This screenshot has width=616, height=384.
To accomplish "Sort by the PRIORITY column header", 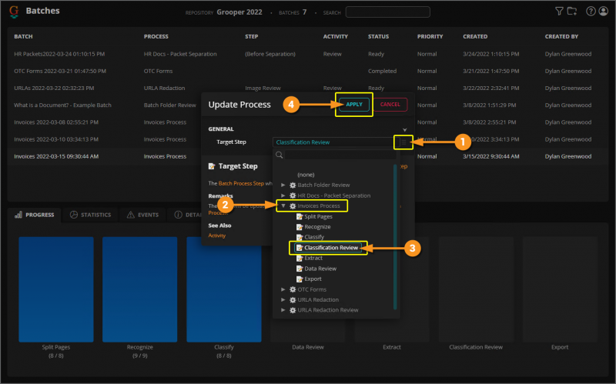I will pyautogui.click(x=430, y=36).
